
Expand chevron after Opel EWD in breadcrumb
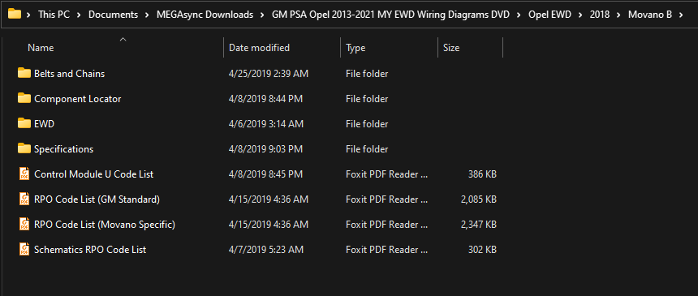580,15
